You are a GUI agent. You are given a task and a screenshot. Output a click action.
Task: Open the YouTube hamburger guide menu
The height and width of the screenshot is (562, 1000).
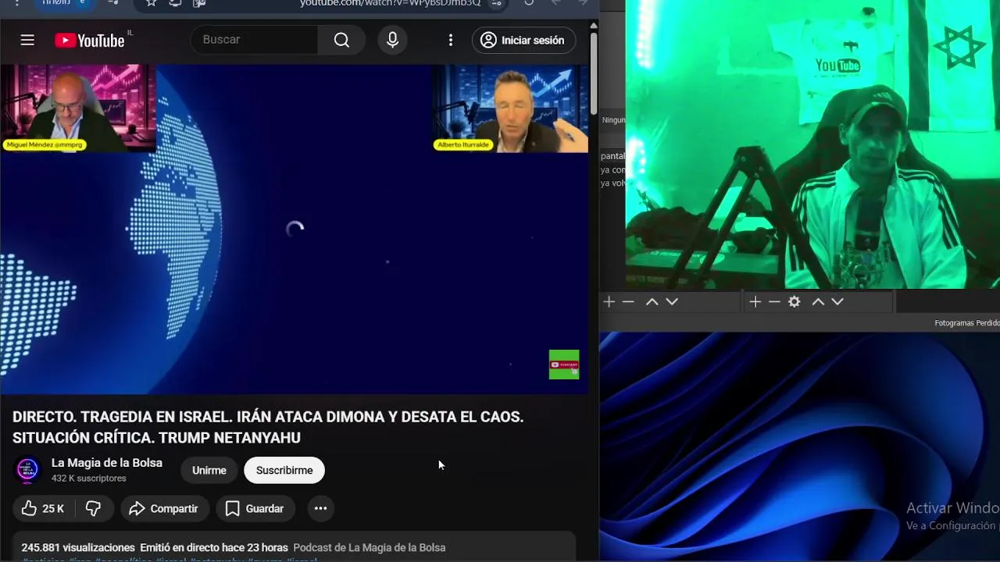(27, 40)
